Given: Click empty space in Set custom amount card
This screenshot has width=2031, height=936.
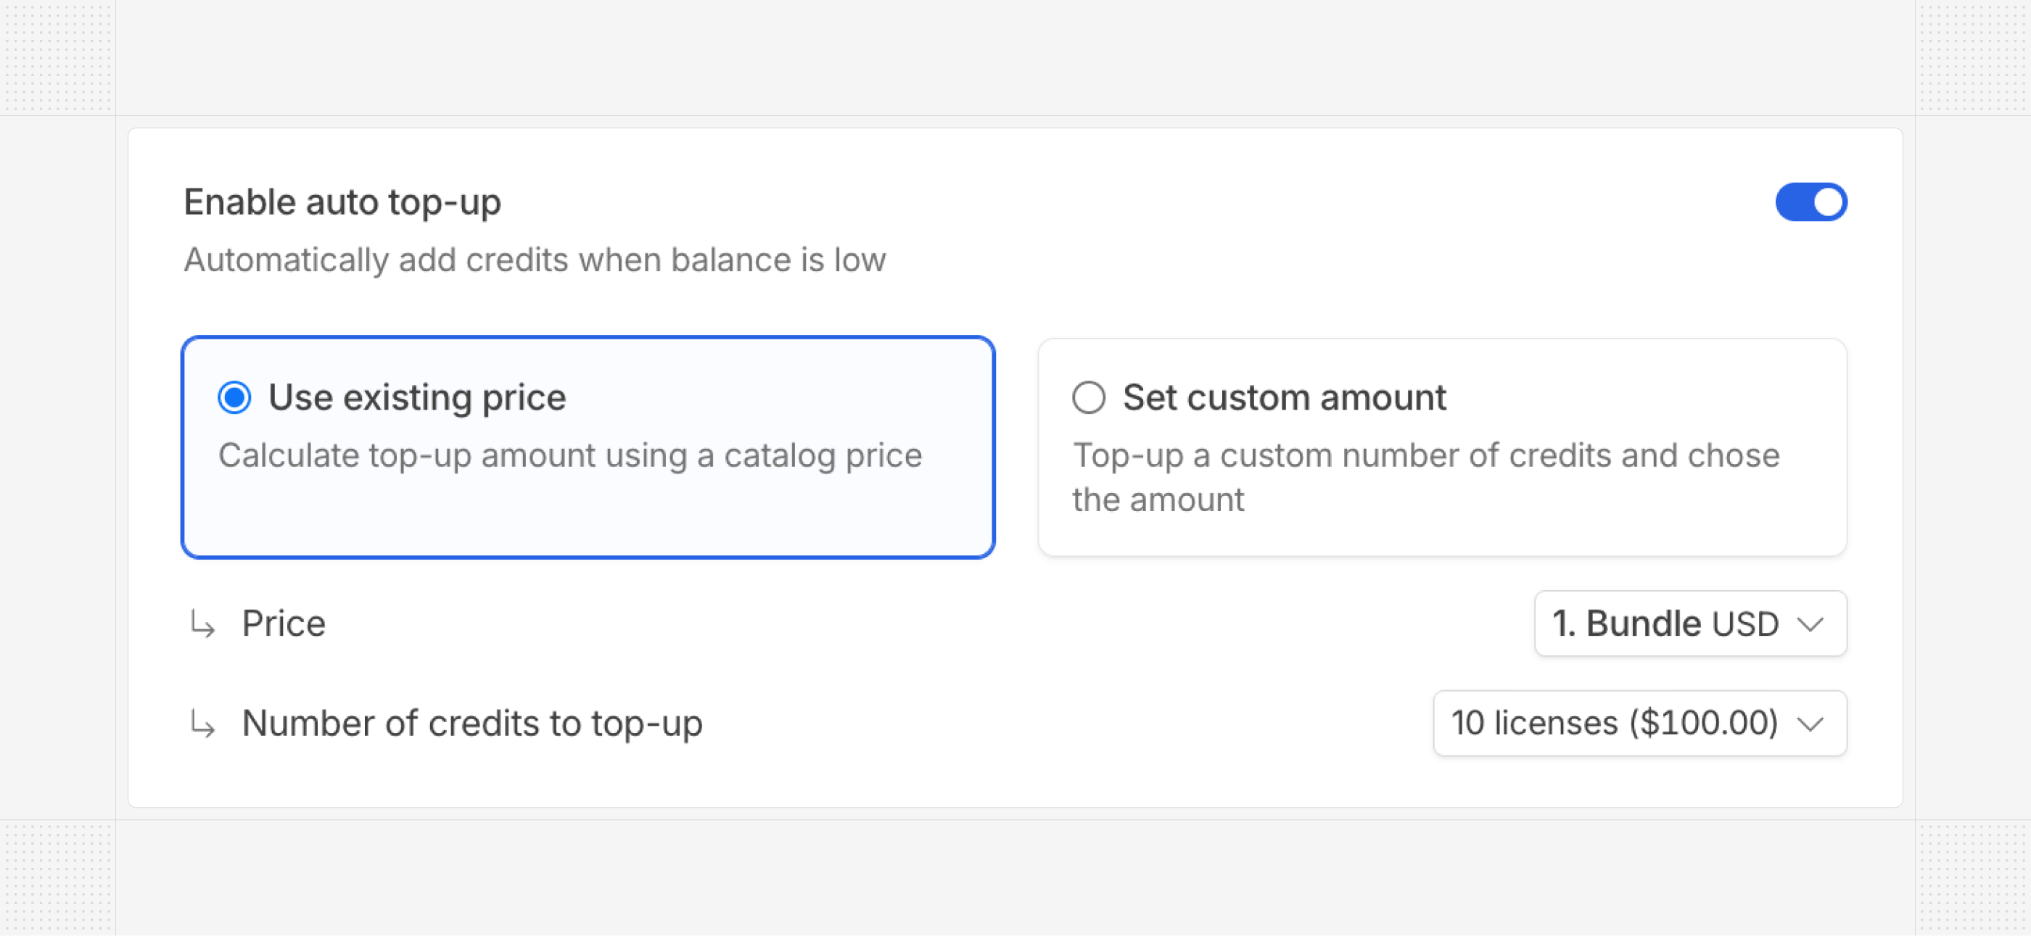Looking at the screenshot, I should pyautogui.click(x=1577, y=520).
